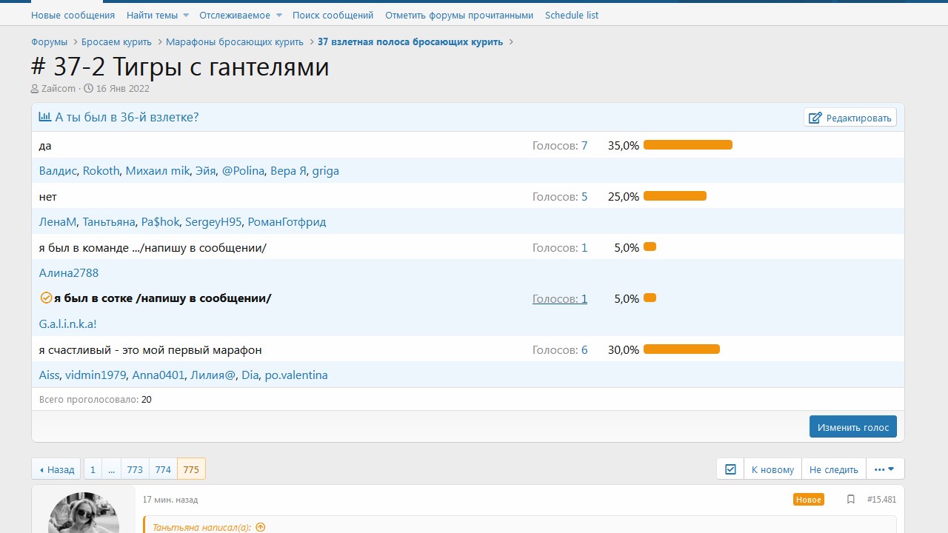Open voter Валдис profile

coord(58,171)
